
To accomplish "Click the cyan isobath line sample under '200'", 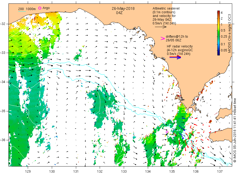I will coord(22,11).
